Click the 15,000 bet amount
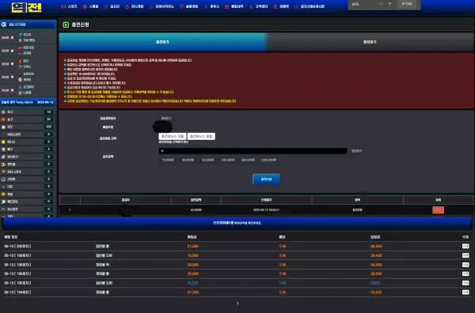 coord(193,255)
